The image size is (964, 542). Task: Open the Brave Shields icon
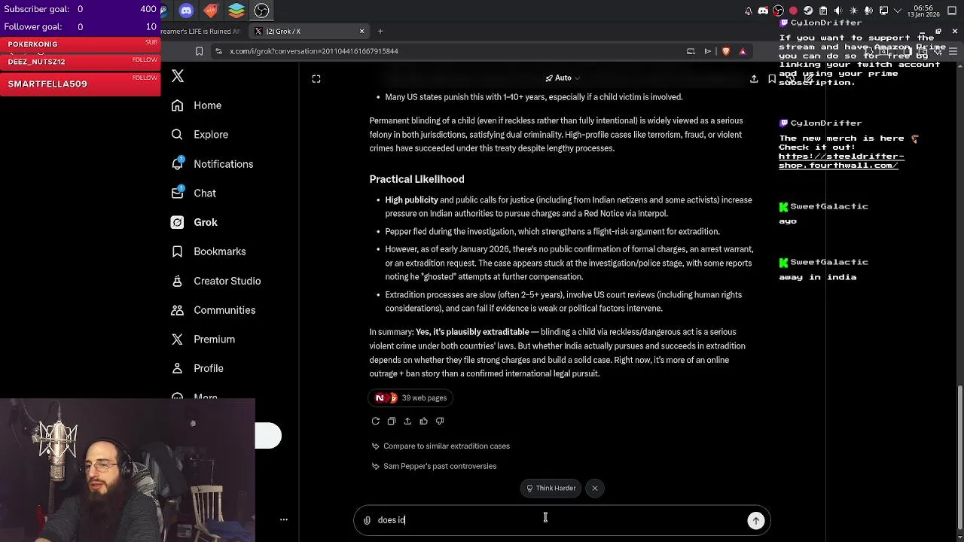[x=726, y=51]
